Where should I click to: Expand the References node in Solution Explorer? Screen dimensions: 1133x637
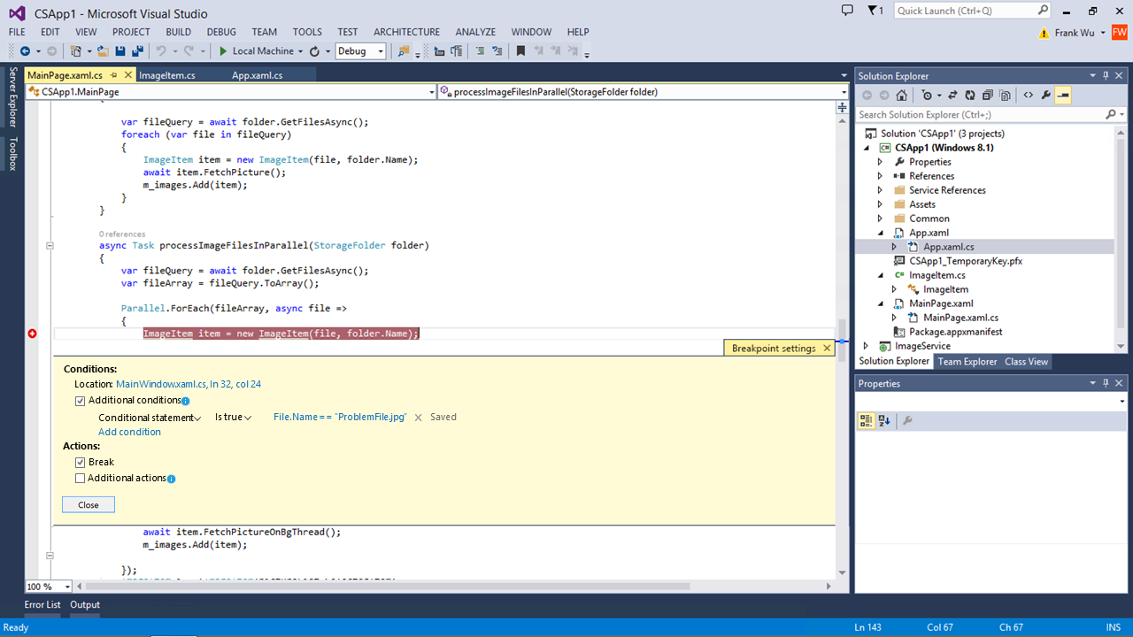click(x=880, y=176)
